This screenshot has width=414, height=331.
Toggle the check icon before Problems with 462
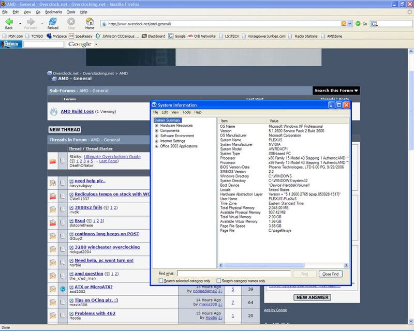click(x=71, y=313)
